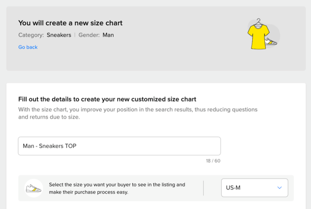The image size is (311, 209).
Task: Click the Sneakers category value
Action: (x=59, y=35)
